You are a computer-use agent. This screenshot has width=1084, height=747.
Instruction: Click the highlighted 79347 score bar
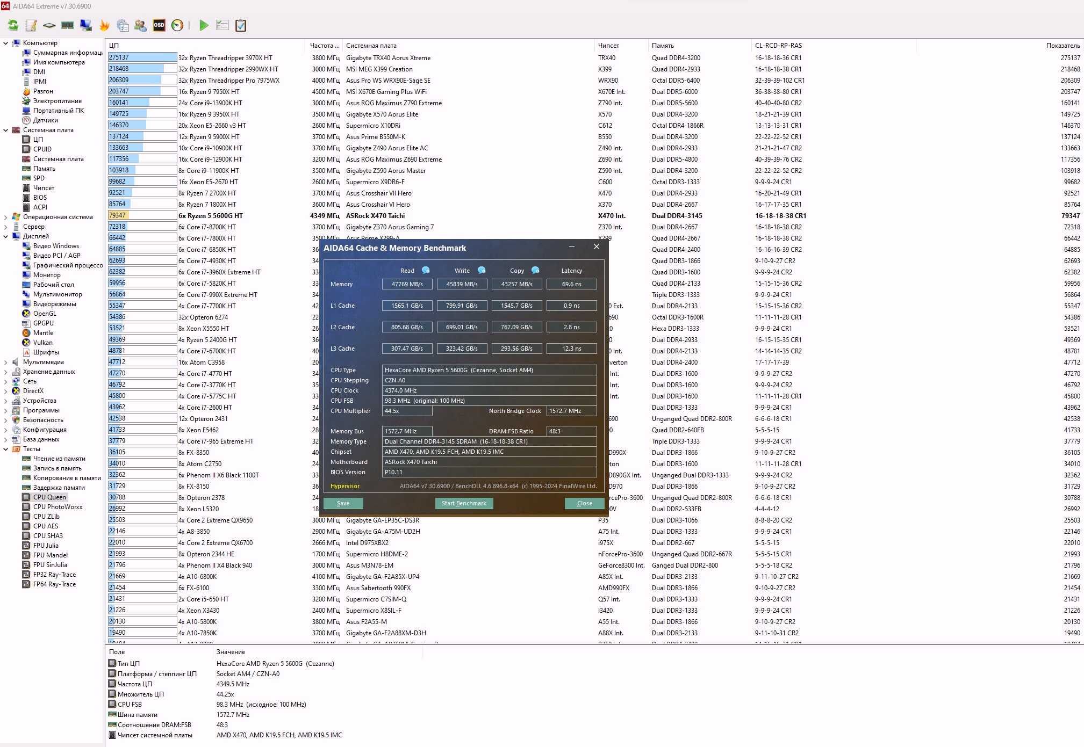[x=142, y=215]
